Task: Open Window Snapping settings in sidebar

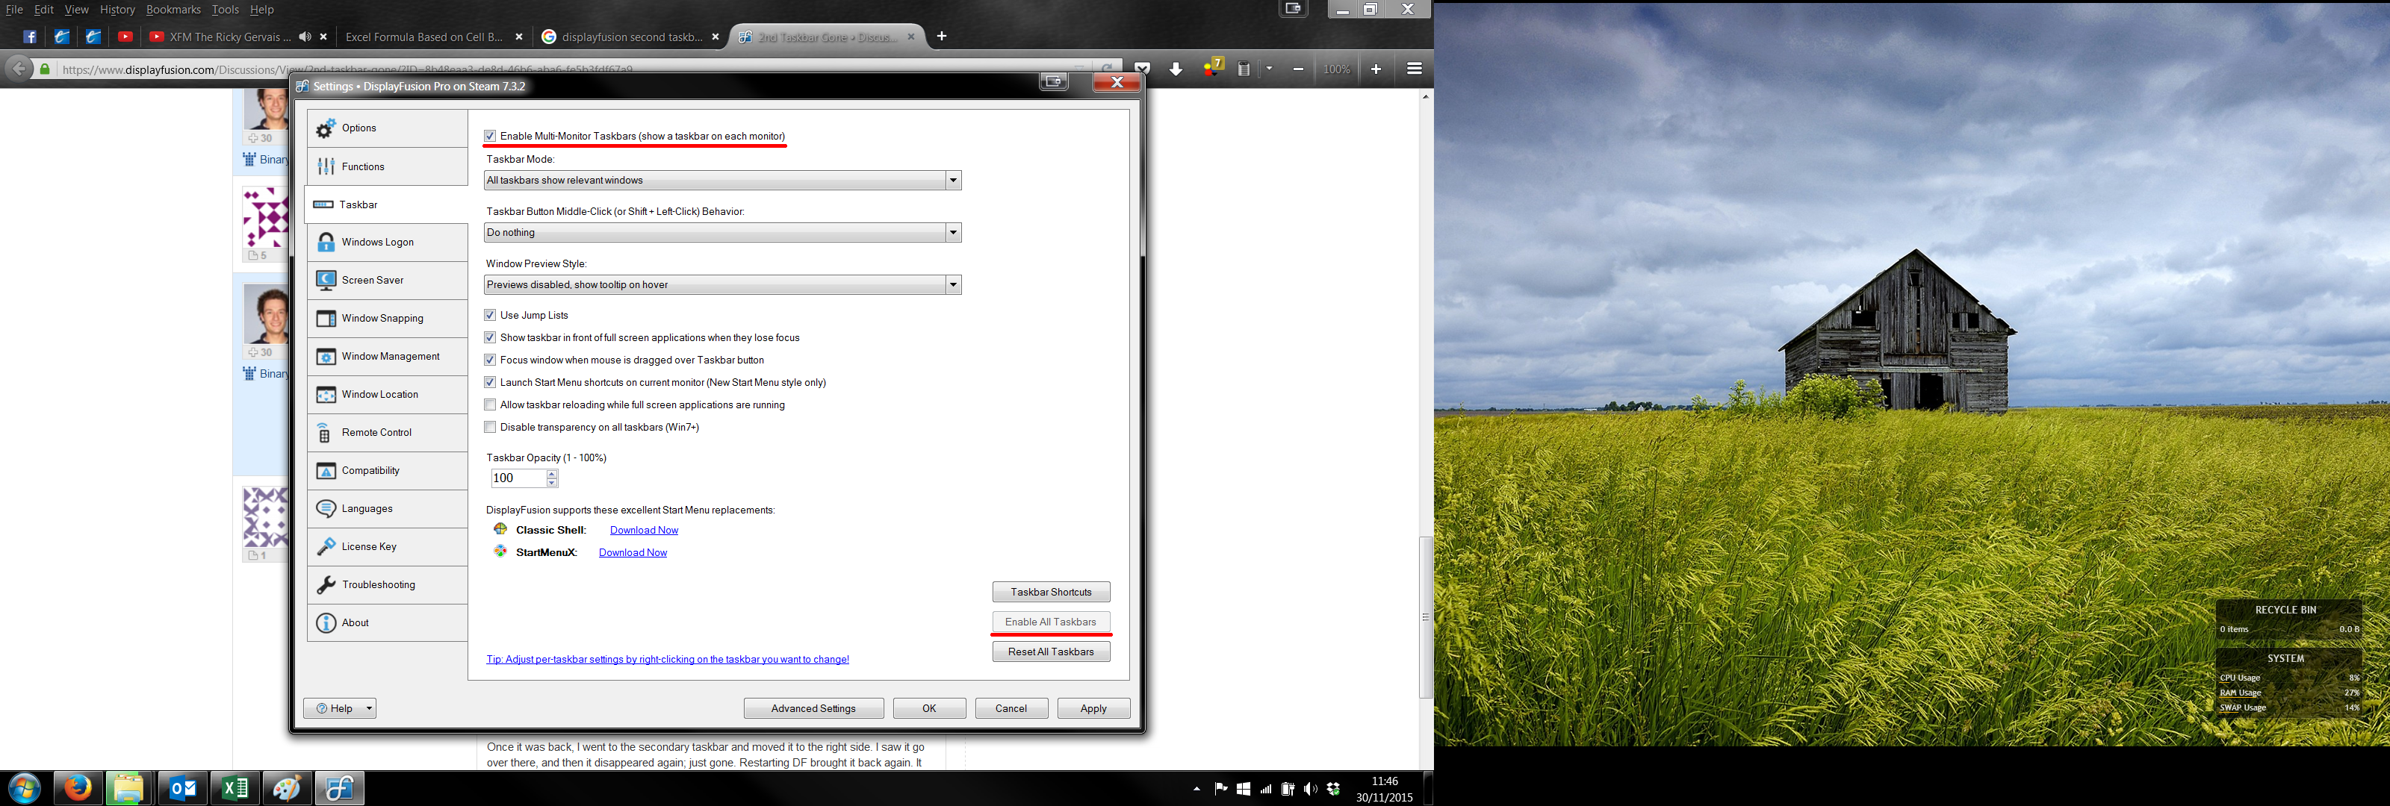Action: [x=382, y=318]
